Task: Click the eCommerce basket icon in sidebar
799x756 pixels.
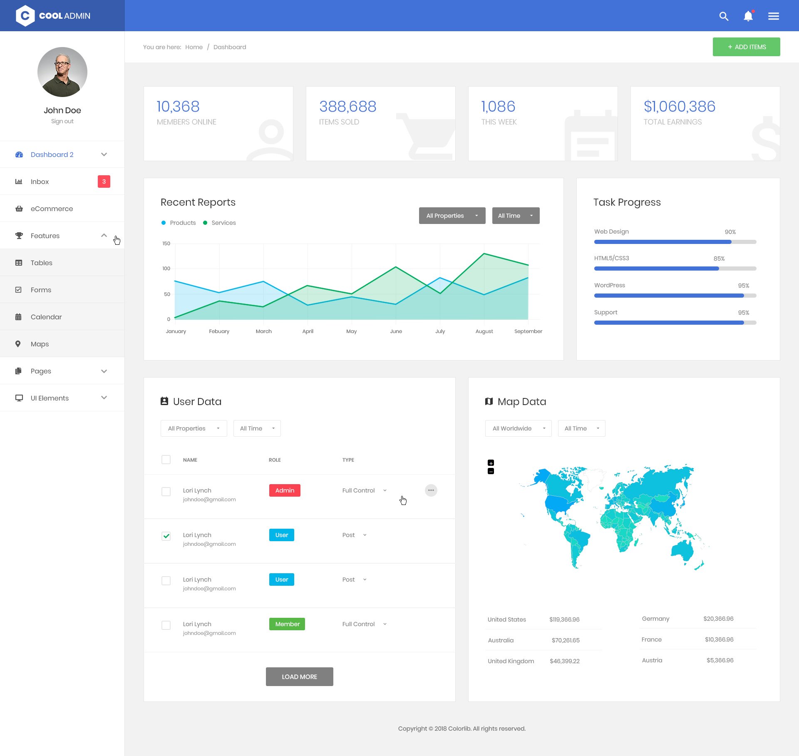Action: [x=19, y=209]
